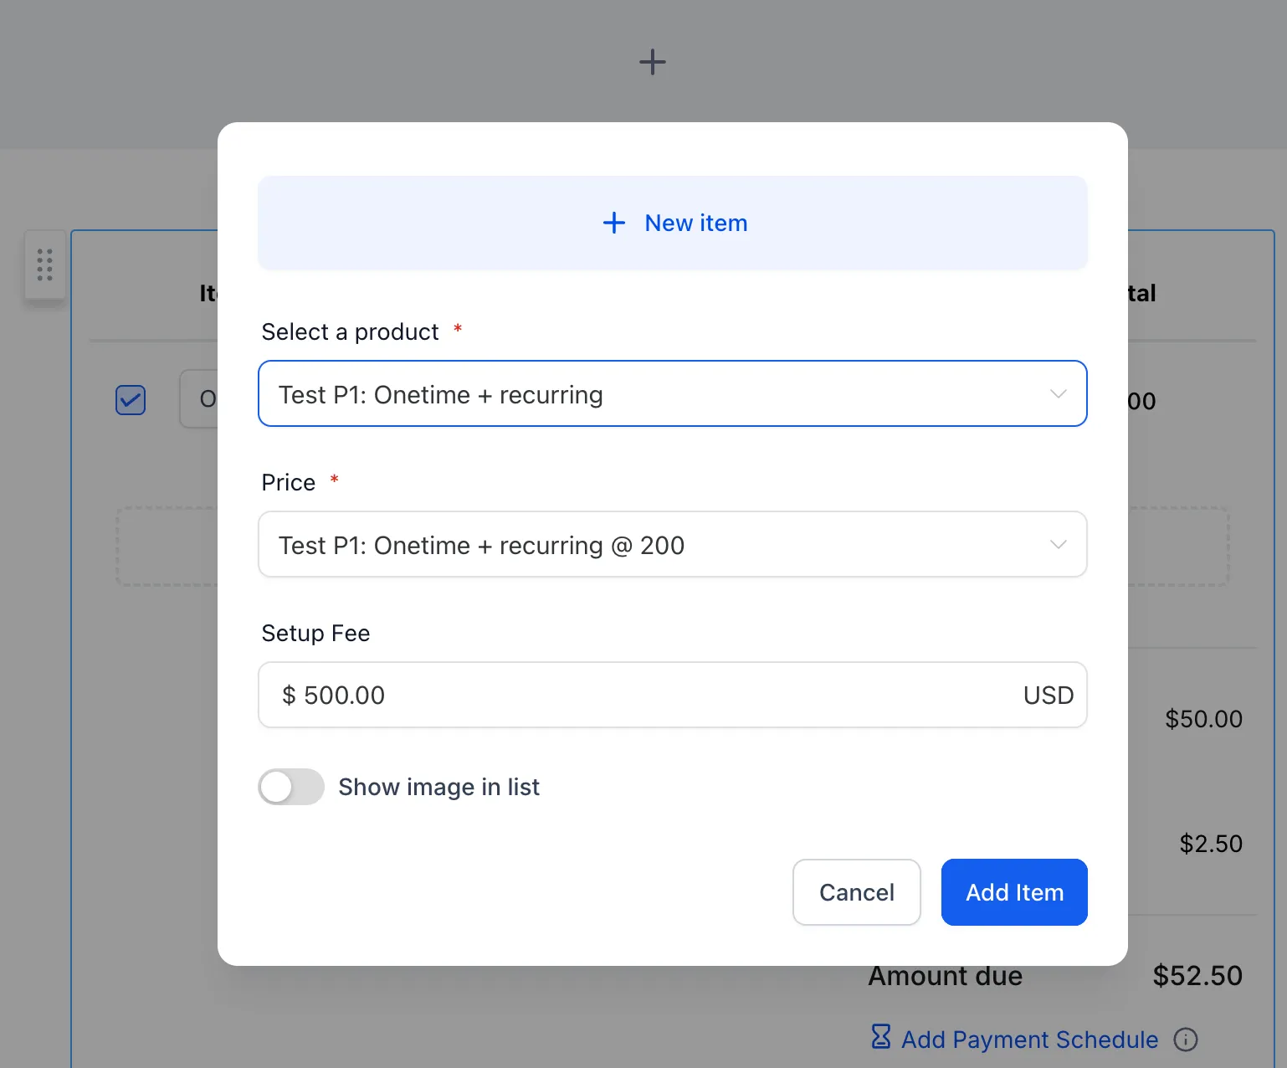Viewport: 1287px width, 1068px height.
Task: Expand the product dropdown chevron arrow
Action: click(x=1058, y=393)
